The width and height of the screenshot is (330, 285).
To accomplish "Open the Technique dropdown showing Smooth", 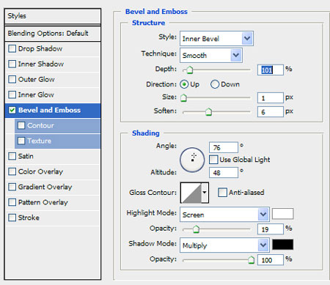I will 211,56.
